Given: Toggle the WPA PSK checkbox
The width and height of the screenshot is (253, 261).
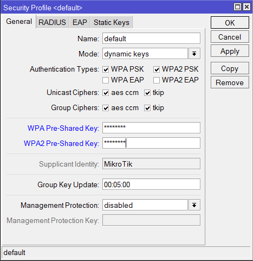Looking at the screenshot, I should (106, 69).
